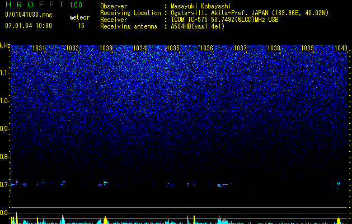The width and height of the screenshot is (352, 224).
Task: Click the meteor count value 15
Action: [x=81, y=26]
